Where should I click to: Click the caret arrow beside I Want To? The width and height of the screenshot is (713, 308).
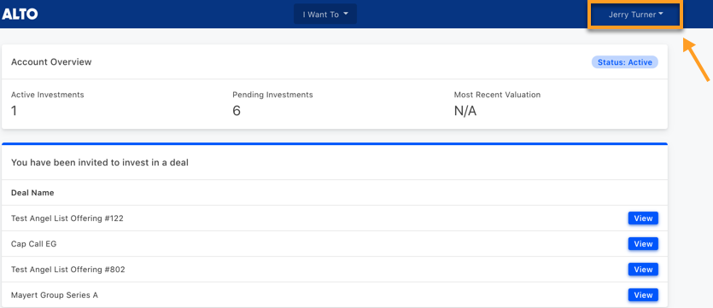click(x=346, y=15)
